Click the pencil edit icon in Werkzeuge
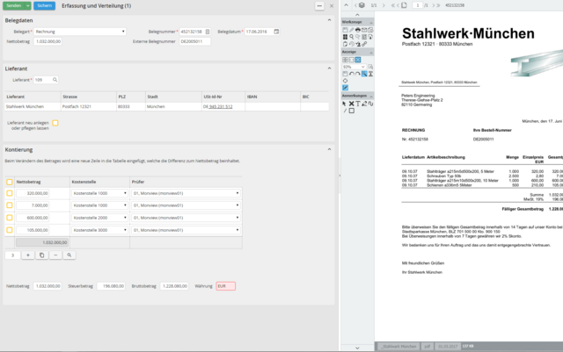 coord(351,30)
